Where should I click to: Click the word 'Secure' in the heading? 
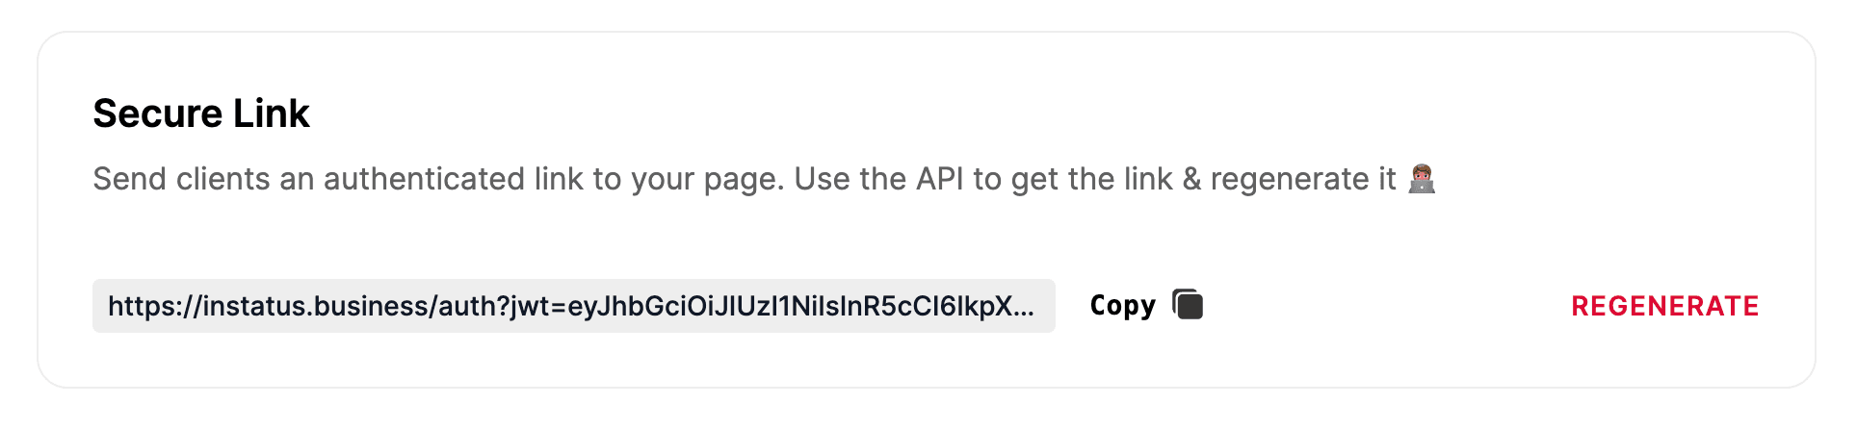coord(158,114)
